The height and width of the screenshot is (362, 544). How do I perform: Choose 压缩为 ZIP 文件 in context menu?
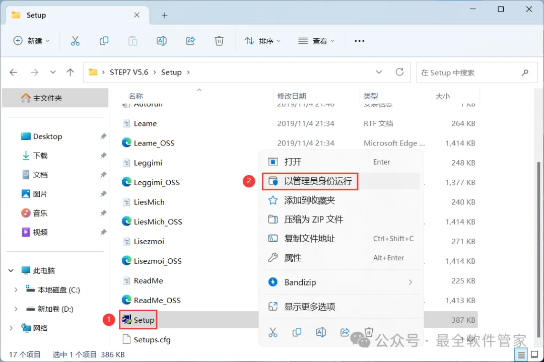(x=341, y=219)
